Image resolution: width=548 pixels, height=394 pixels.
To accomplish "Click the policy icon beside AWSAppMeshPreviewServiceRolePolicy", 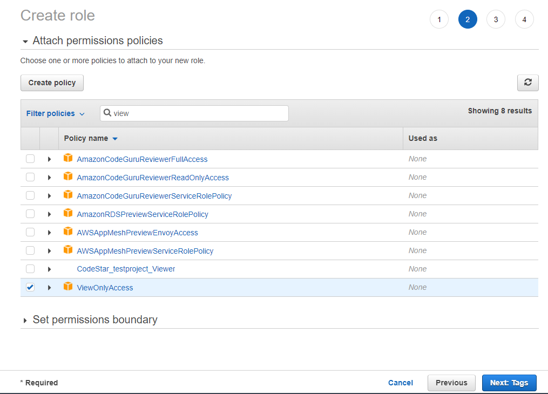I will pyautogui.click(x=68, y=250).
